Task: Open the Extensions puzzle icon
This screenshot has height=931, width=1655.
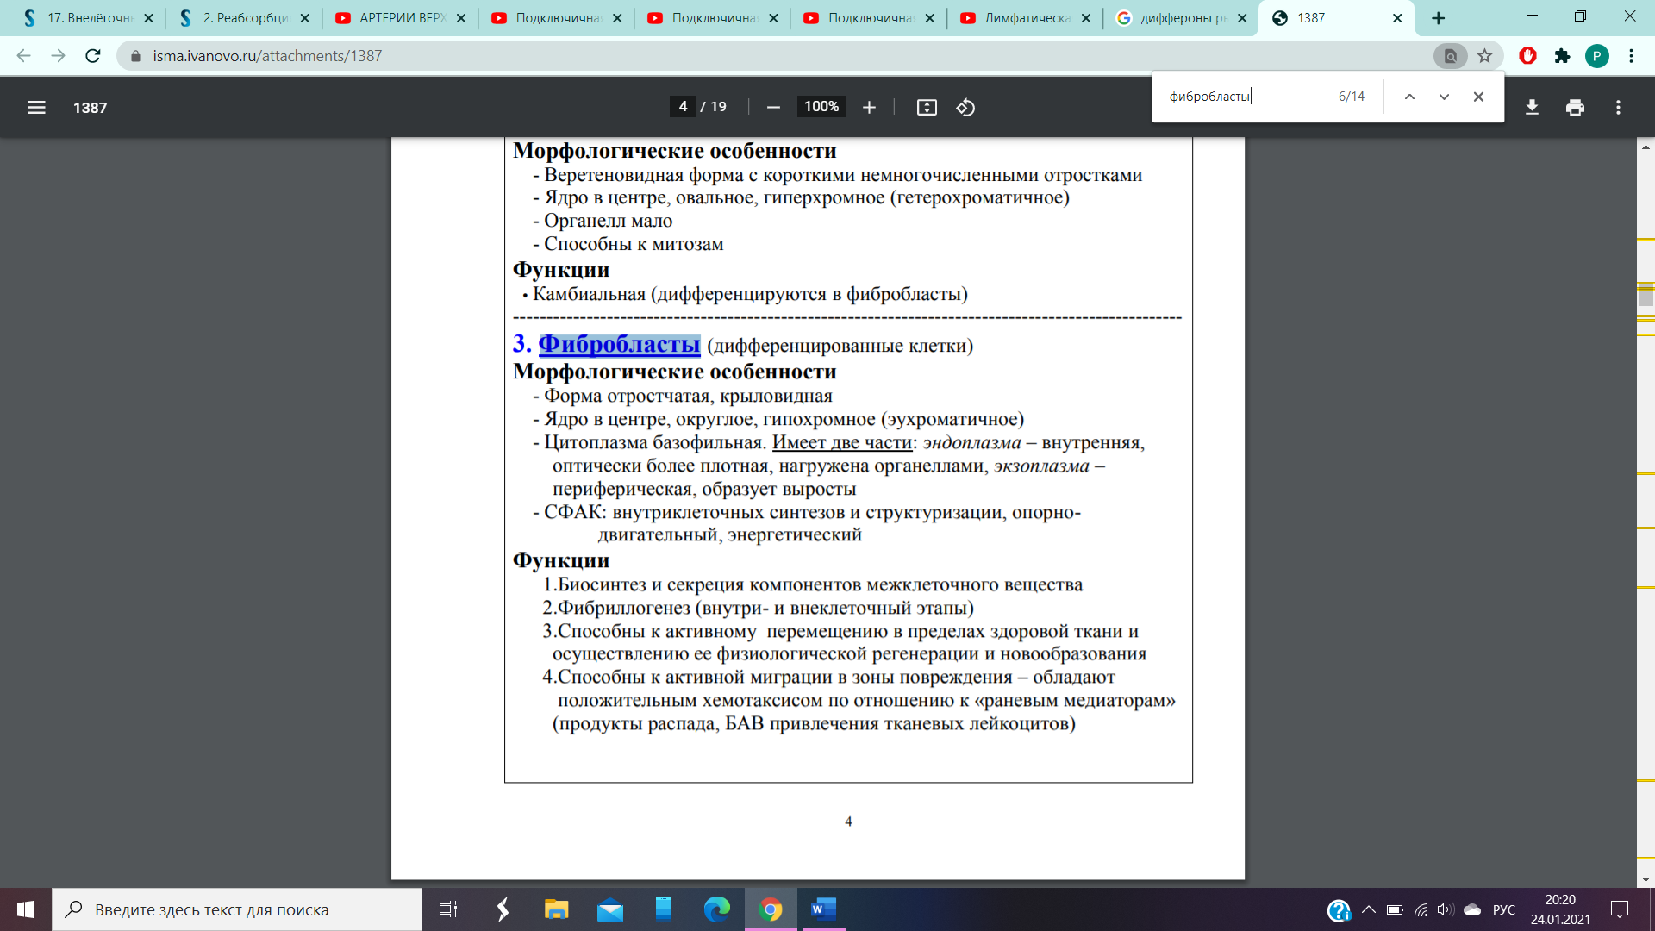Action: [1562, 56]
